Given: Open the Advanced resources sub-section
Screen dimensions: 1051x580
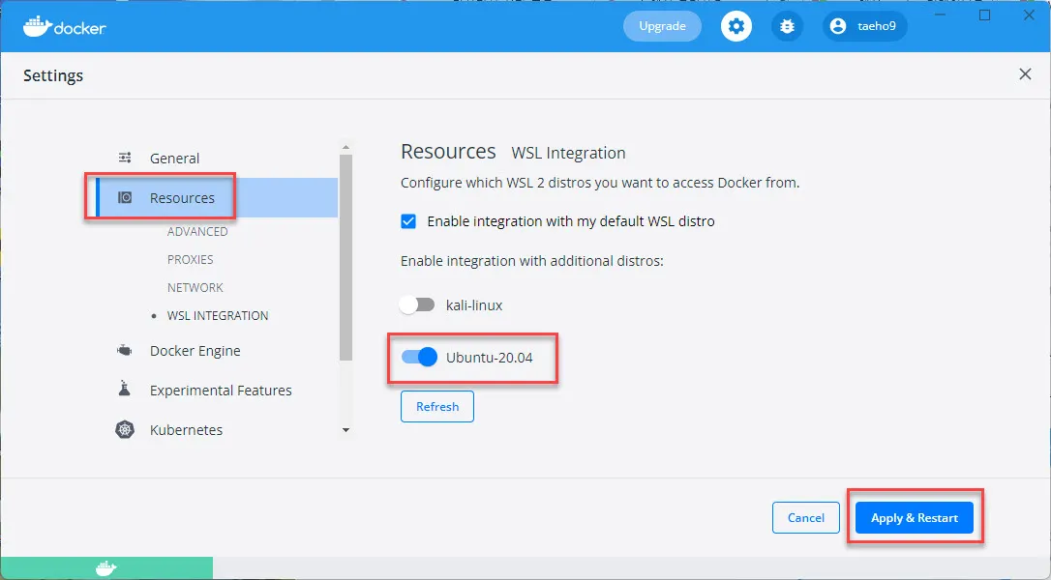Looking at the screenshot, I should 197,232.
